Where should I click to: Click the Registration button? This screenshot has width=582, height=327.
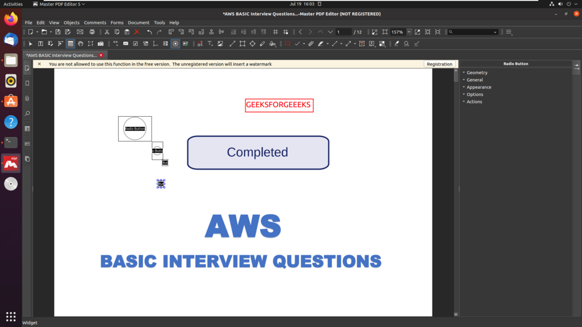click(439, 64)
